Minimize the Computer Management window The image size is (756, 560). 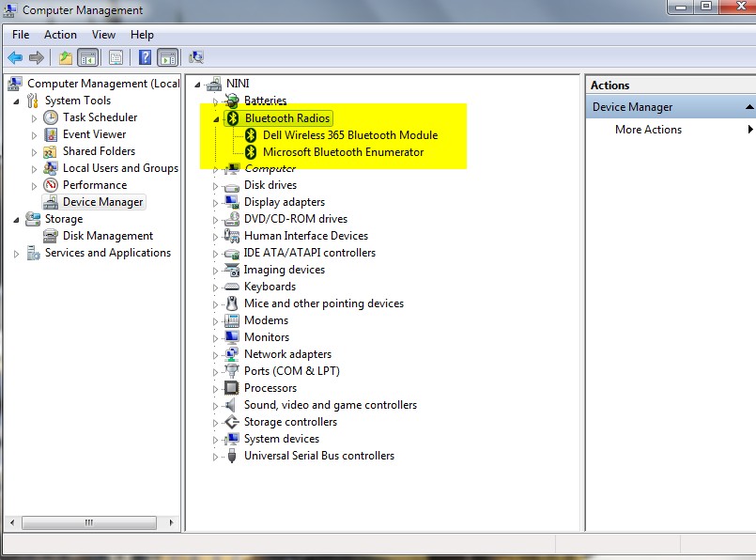tap(681, 7)
